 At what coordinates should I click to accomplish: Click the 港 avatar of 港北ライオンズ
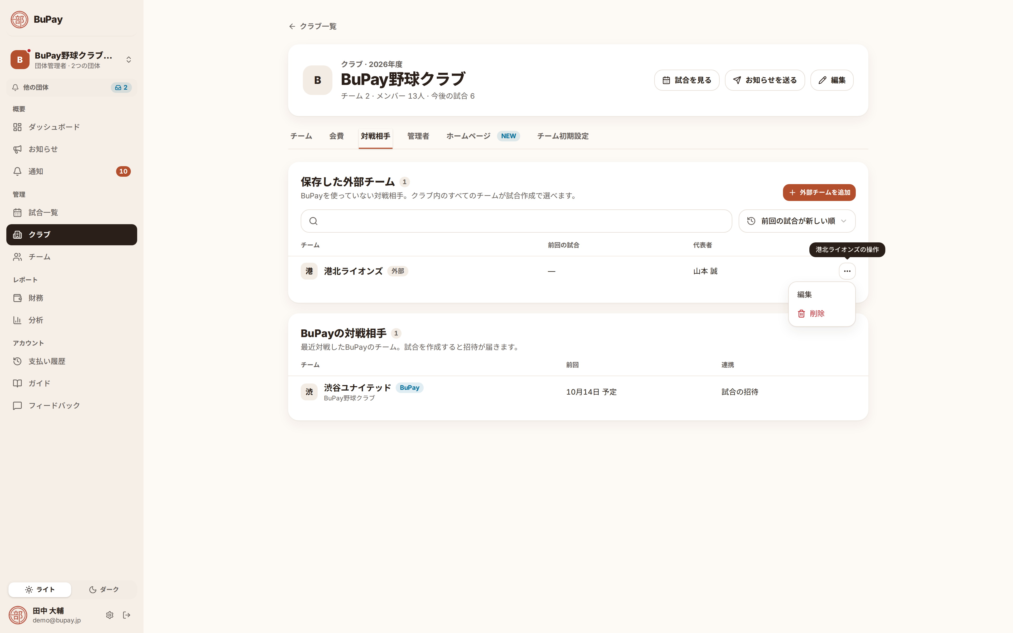coord(309,271)
